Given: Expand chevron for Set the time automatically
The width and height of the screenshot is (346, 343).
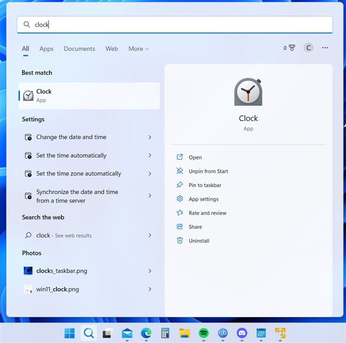Looking at the screenshot, I should click(150, 155).
